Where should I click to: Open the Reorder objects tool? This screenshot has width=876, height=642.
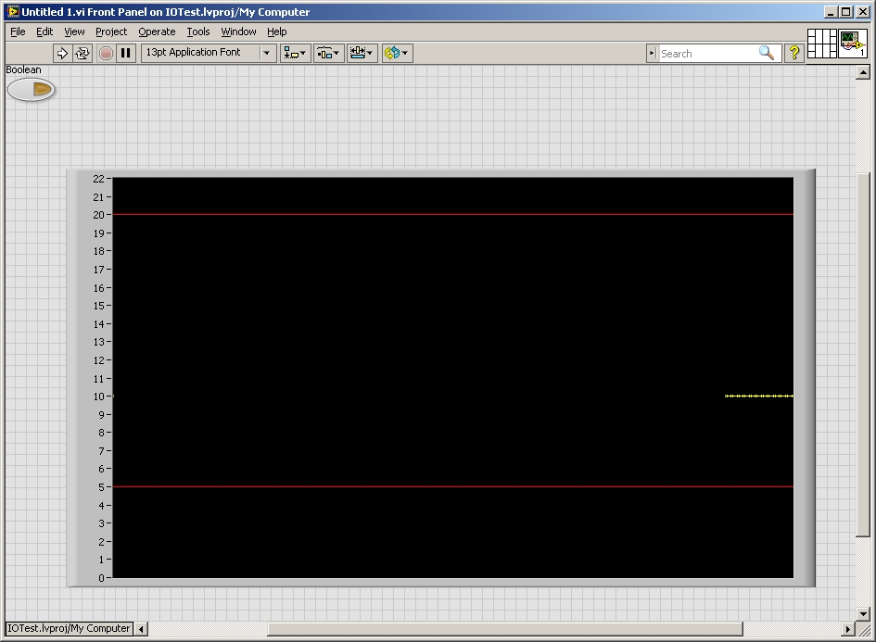click(x=398, y=53)
